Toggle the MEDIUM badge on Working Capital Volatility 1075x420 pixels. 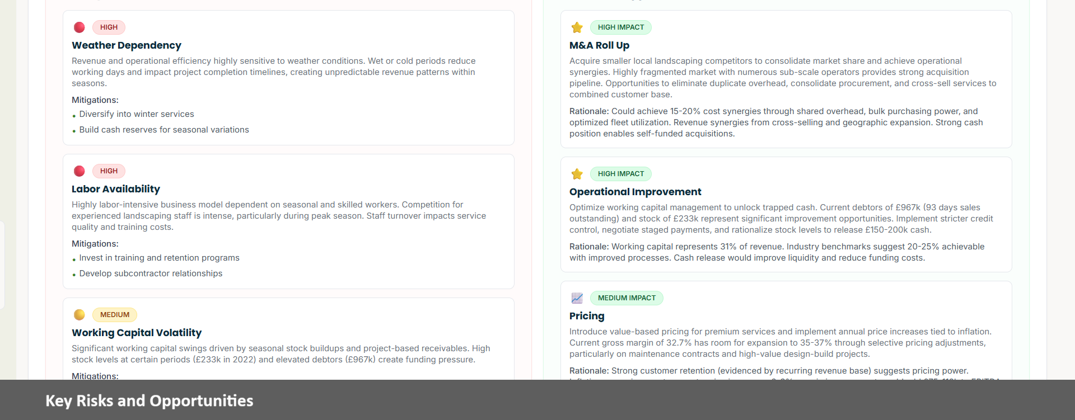pyautogui.click(x=114, y=314)
